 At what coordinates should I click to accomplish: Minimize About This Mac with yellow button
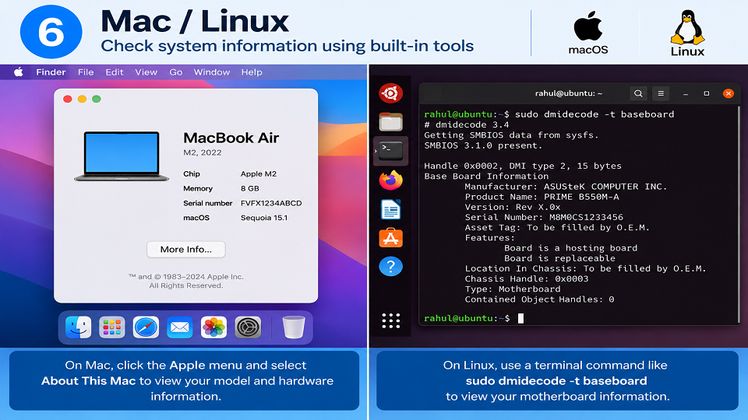point(82,99)
